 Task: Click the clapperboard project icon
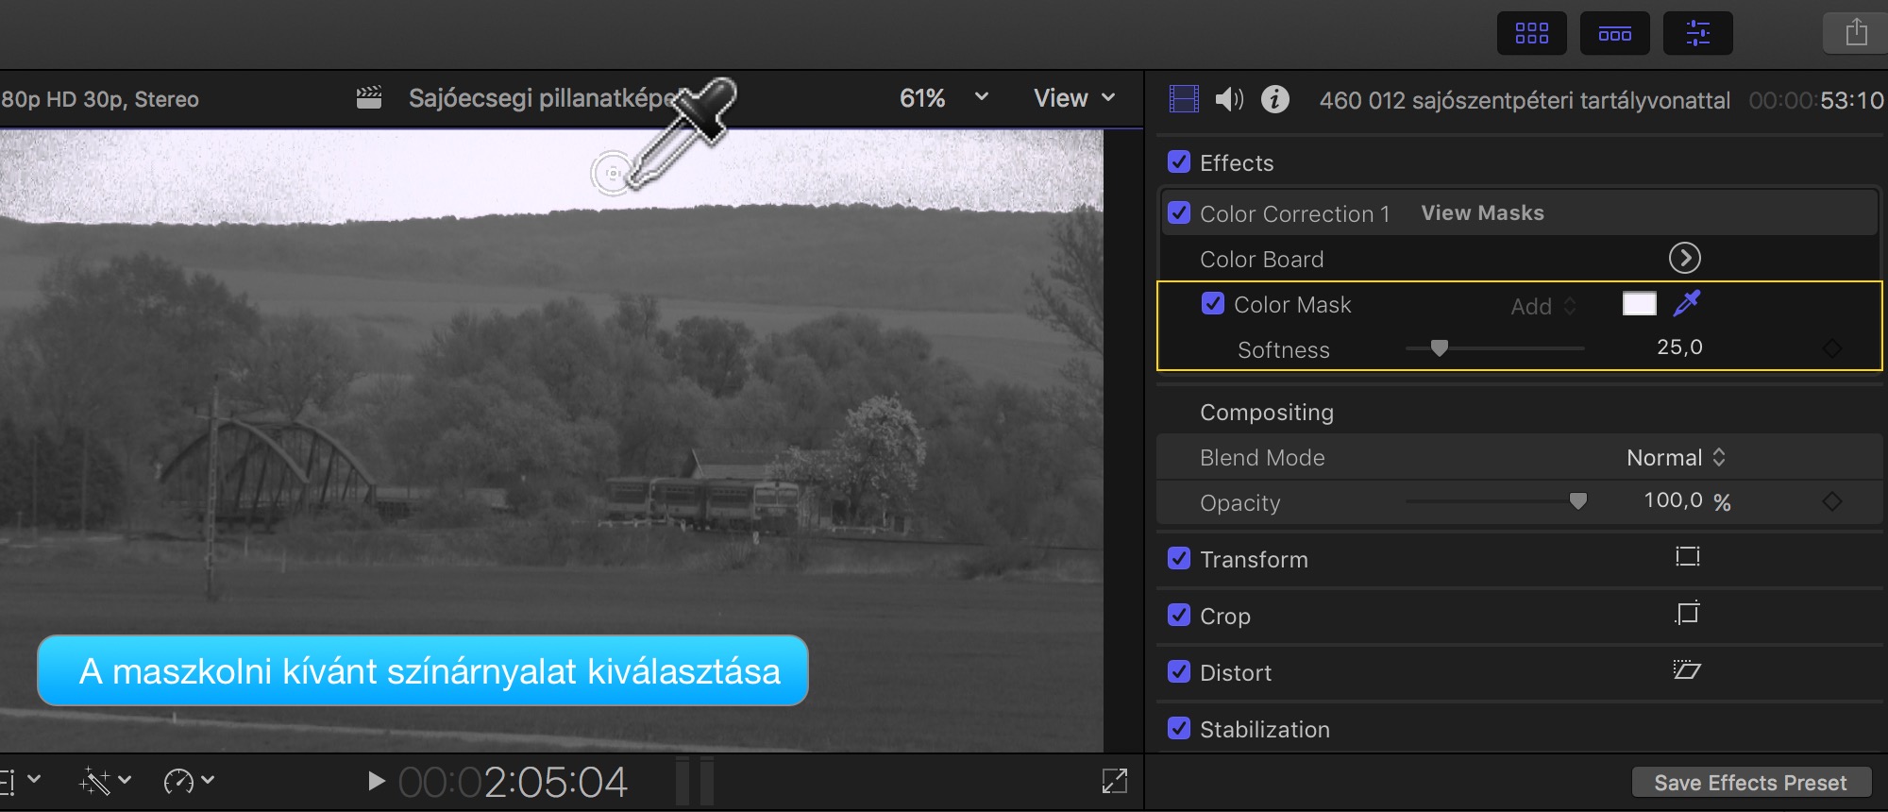(x=369, y=98)
